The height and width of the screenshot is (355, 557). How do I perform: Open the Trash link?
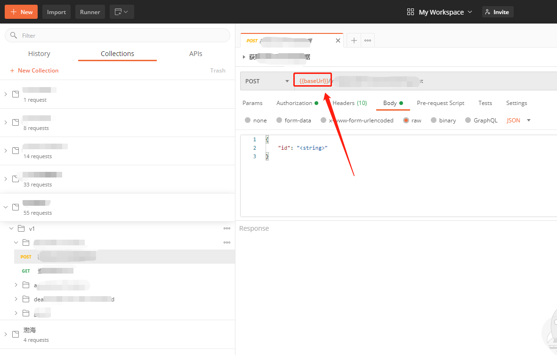(x=218, y=70)
